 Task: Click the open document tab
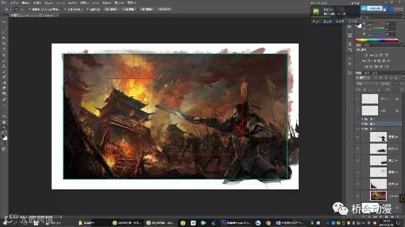tap(33, 16)
